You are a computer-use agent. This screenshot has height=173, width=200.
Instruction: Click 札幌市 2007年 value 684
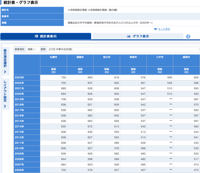coord(63,165)
